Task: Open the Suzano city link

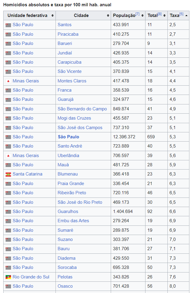Action: click(65, 239)
